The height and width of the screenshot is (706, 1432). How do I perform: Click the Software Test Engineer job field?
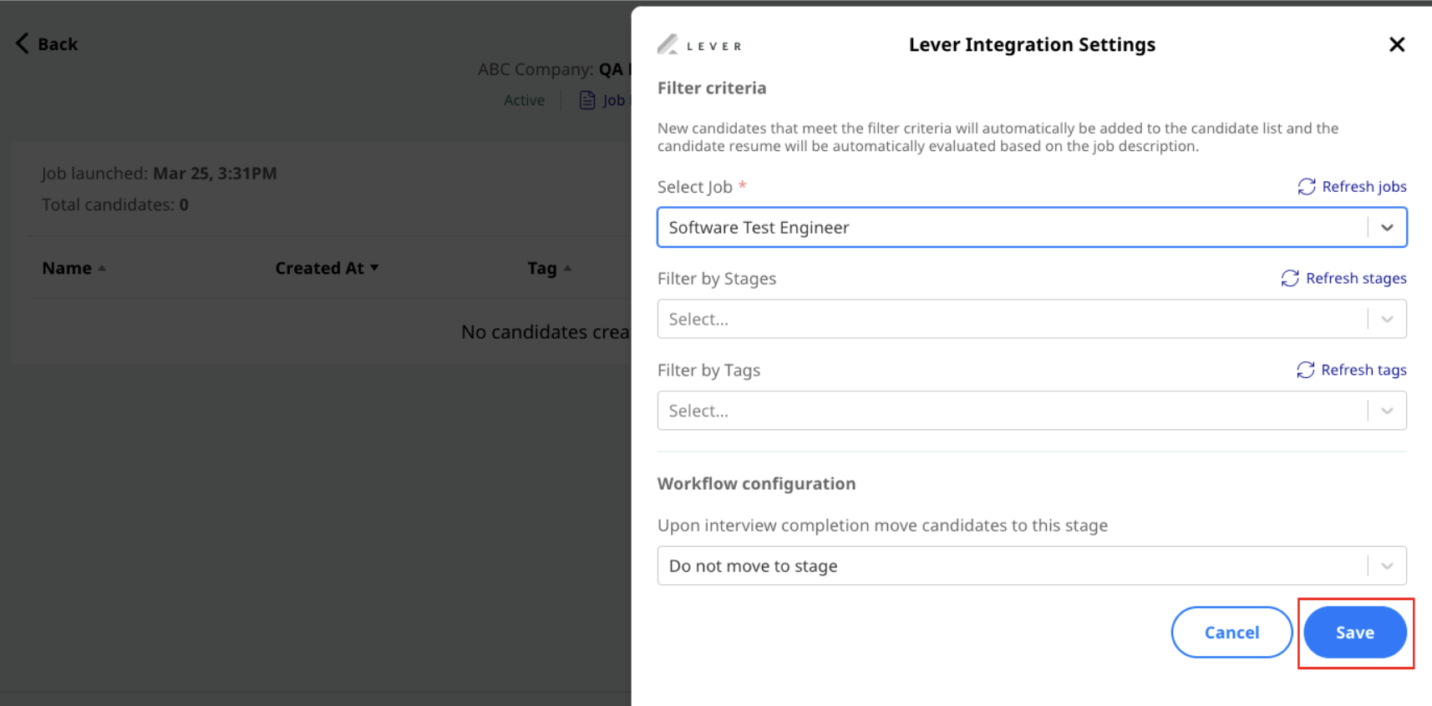pyautogui.click(x=1032, y=228)
